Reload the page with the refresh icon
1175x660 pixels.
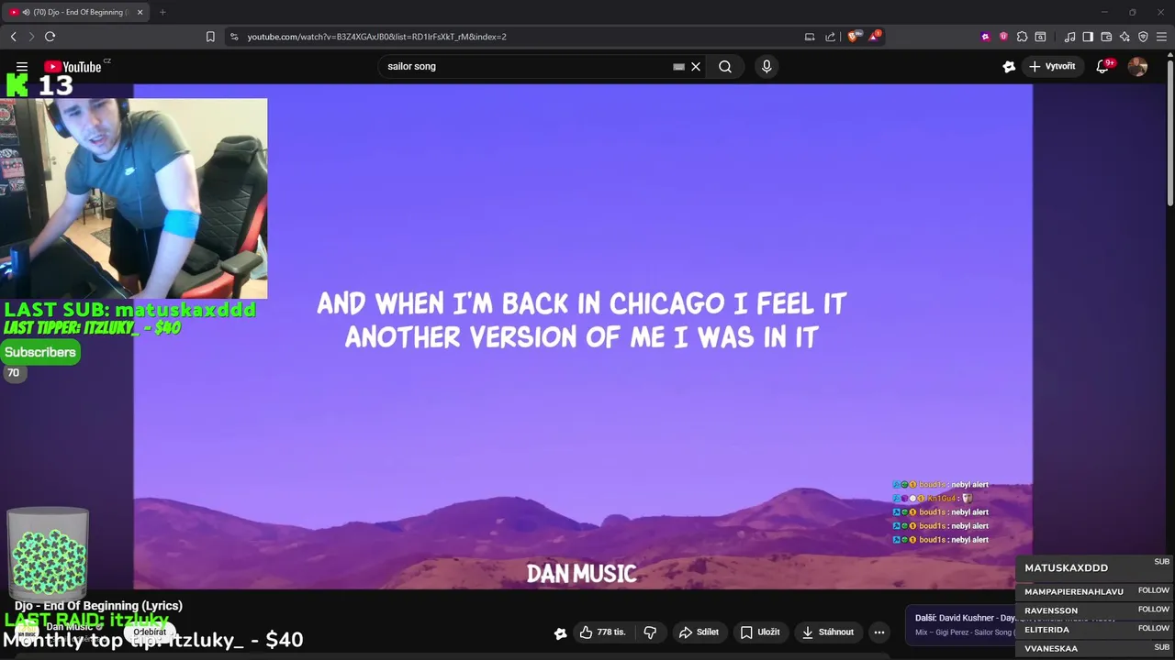coord(50,37)
